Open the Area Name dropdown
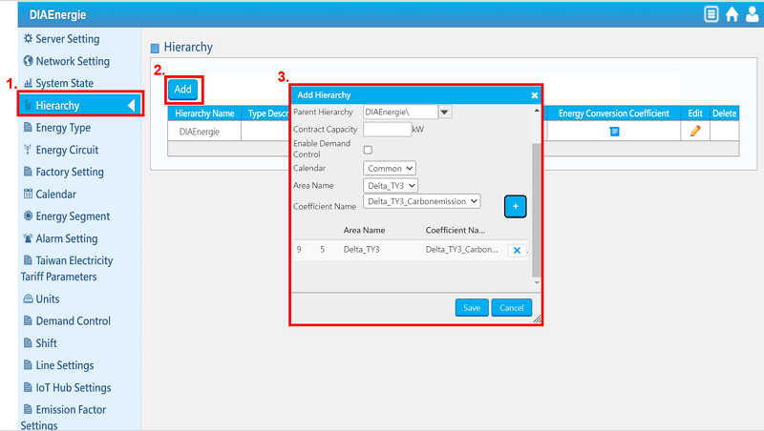This screenshot has width=764, height=431. [391, 185]
